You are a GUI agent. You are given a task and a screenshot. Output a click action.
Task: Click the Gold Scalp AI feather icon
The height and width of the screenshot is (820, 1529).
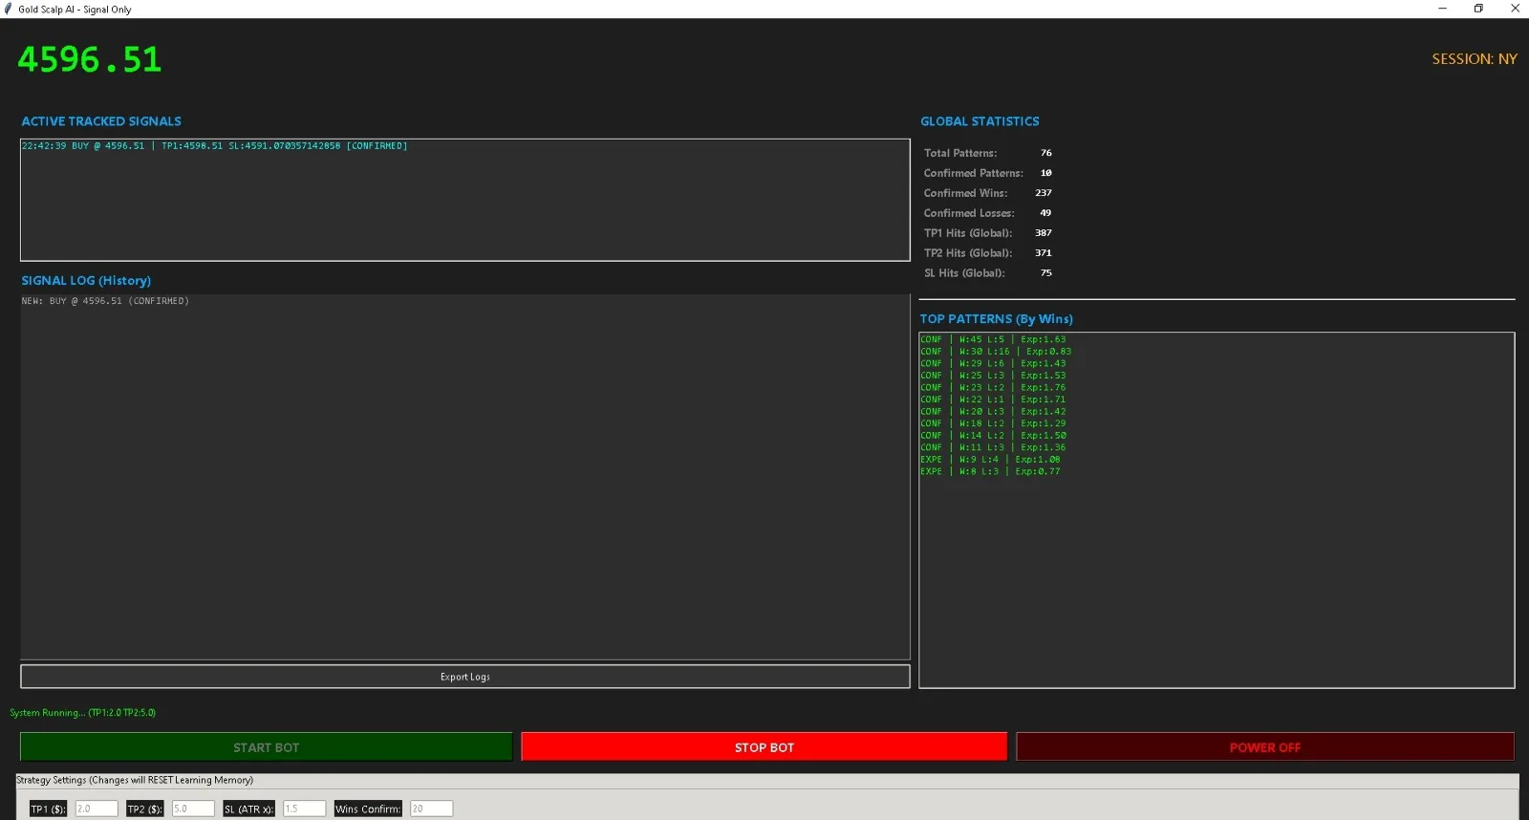(x=9, y=9)
